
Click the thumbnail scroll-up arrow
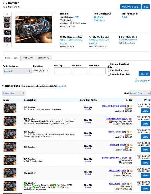(7, 14)
